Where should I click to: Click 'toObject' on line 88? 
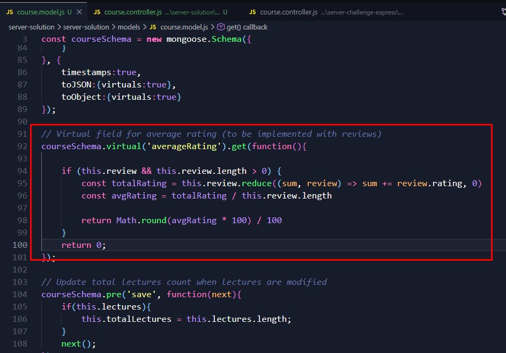point(81,97)
